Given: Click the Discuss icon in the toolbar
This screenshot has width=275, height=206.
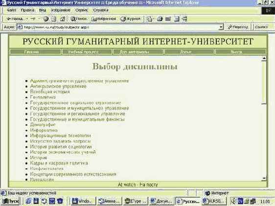Looking at the screenshot, I should click(177, 19).
